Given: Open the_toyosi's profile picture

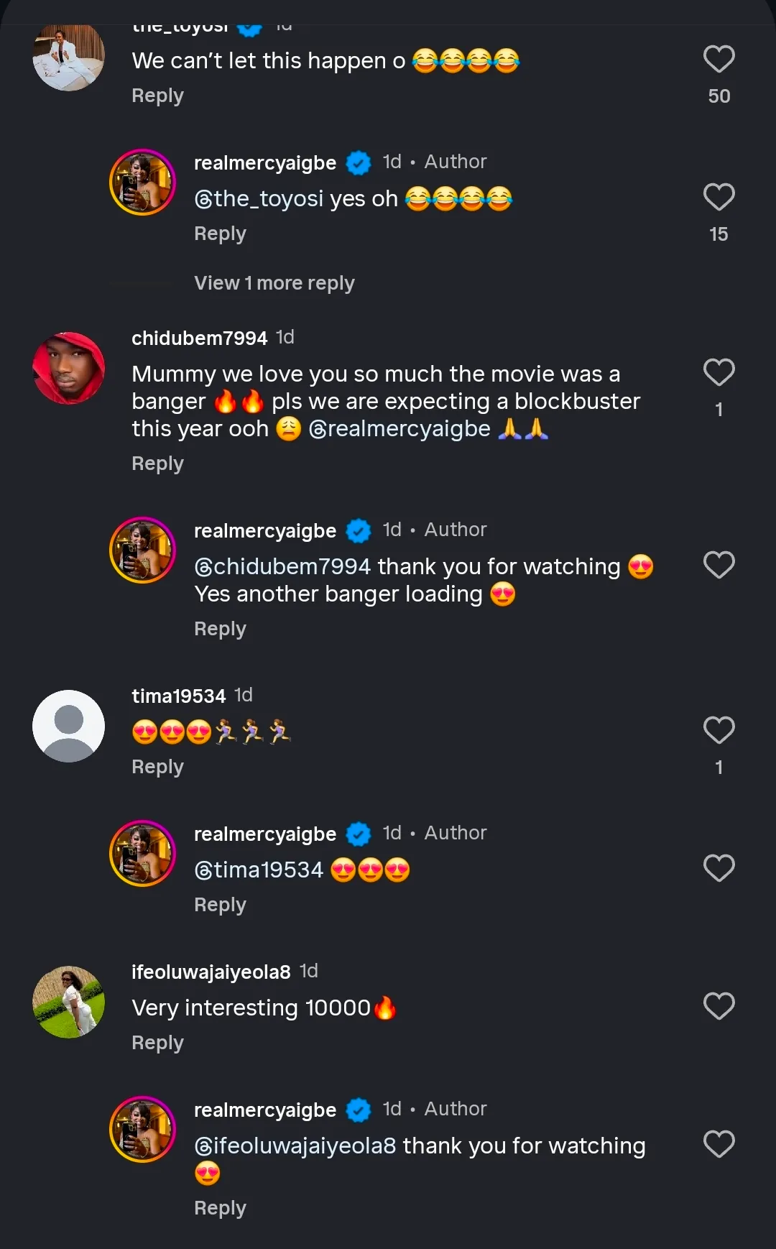Looking at the screenshot, I should click(69, 56).
